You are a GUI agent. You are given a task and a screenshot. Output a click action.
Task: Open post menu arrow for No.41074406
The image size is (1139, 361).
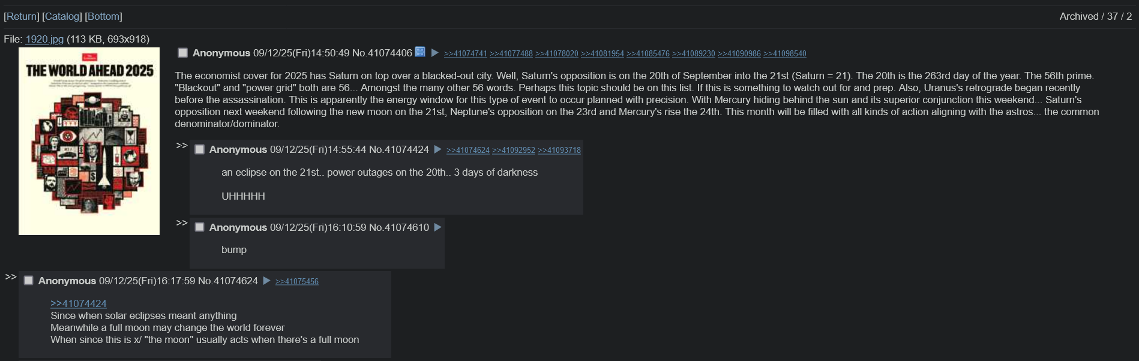coord(435,53)
